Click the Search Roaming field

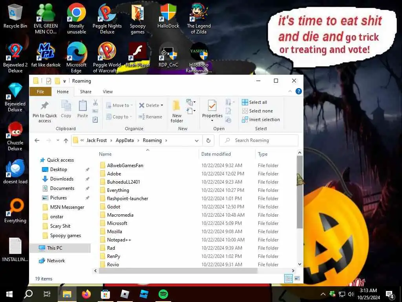click(259, 140)
